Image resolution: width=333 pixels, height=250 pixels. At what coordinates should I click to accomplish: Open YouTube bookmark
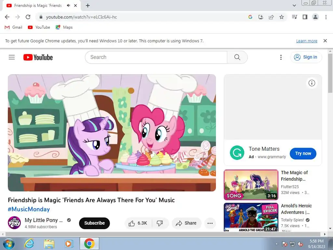[39, 27]
